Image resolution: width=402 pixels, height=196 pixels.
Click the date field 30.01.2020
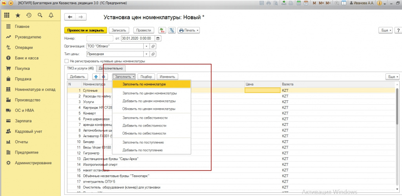(x=138, y=38)
